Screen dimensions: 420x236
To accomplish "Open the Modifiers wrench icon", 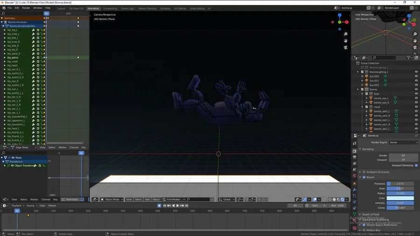I will [355, 189].
